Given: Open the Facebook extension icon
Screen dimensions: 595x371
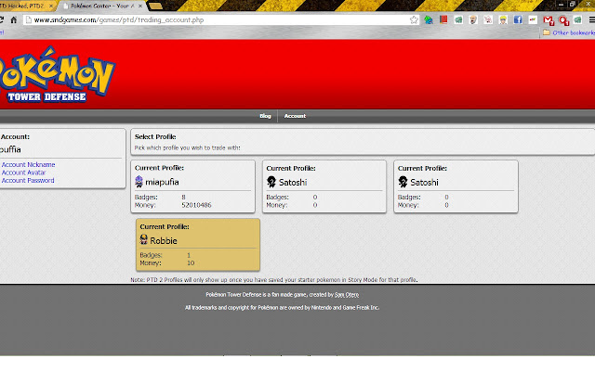Looking at the screenshot, I should pos(518,19).
